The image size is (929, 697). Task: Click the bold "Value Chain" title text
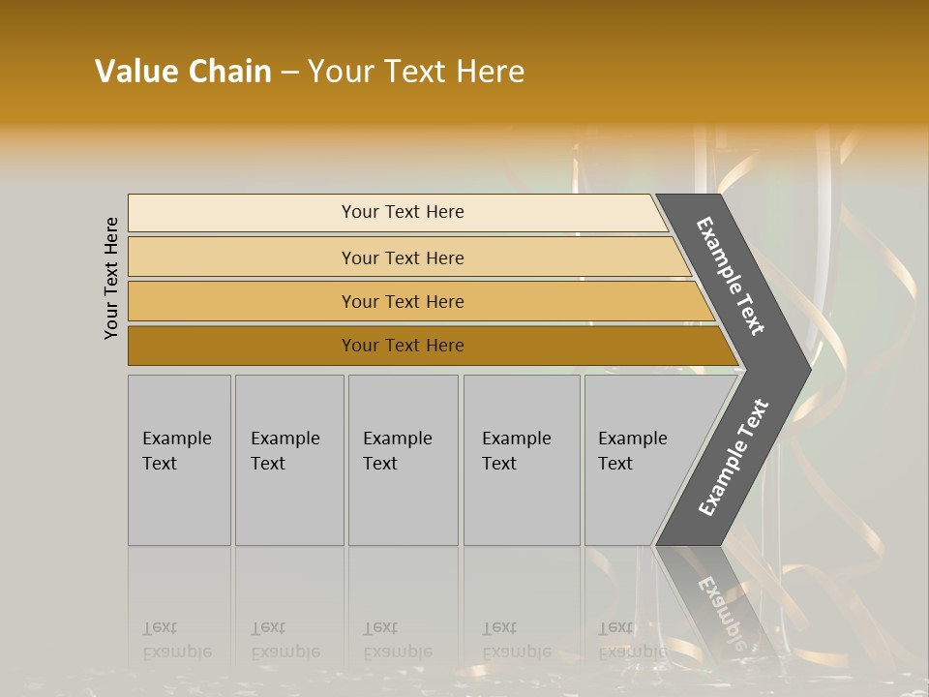(x=183, y=71)
